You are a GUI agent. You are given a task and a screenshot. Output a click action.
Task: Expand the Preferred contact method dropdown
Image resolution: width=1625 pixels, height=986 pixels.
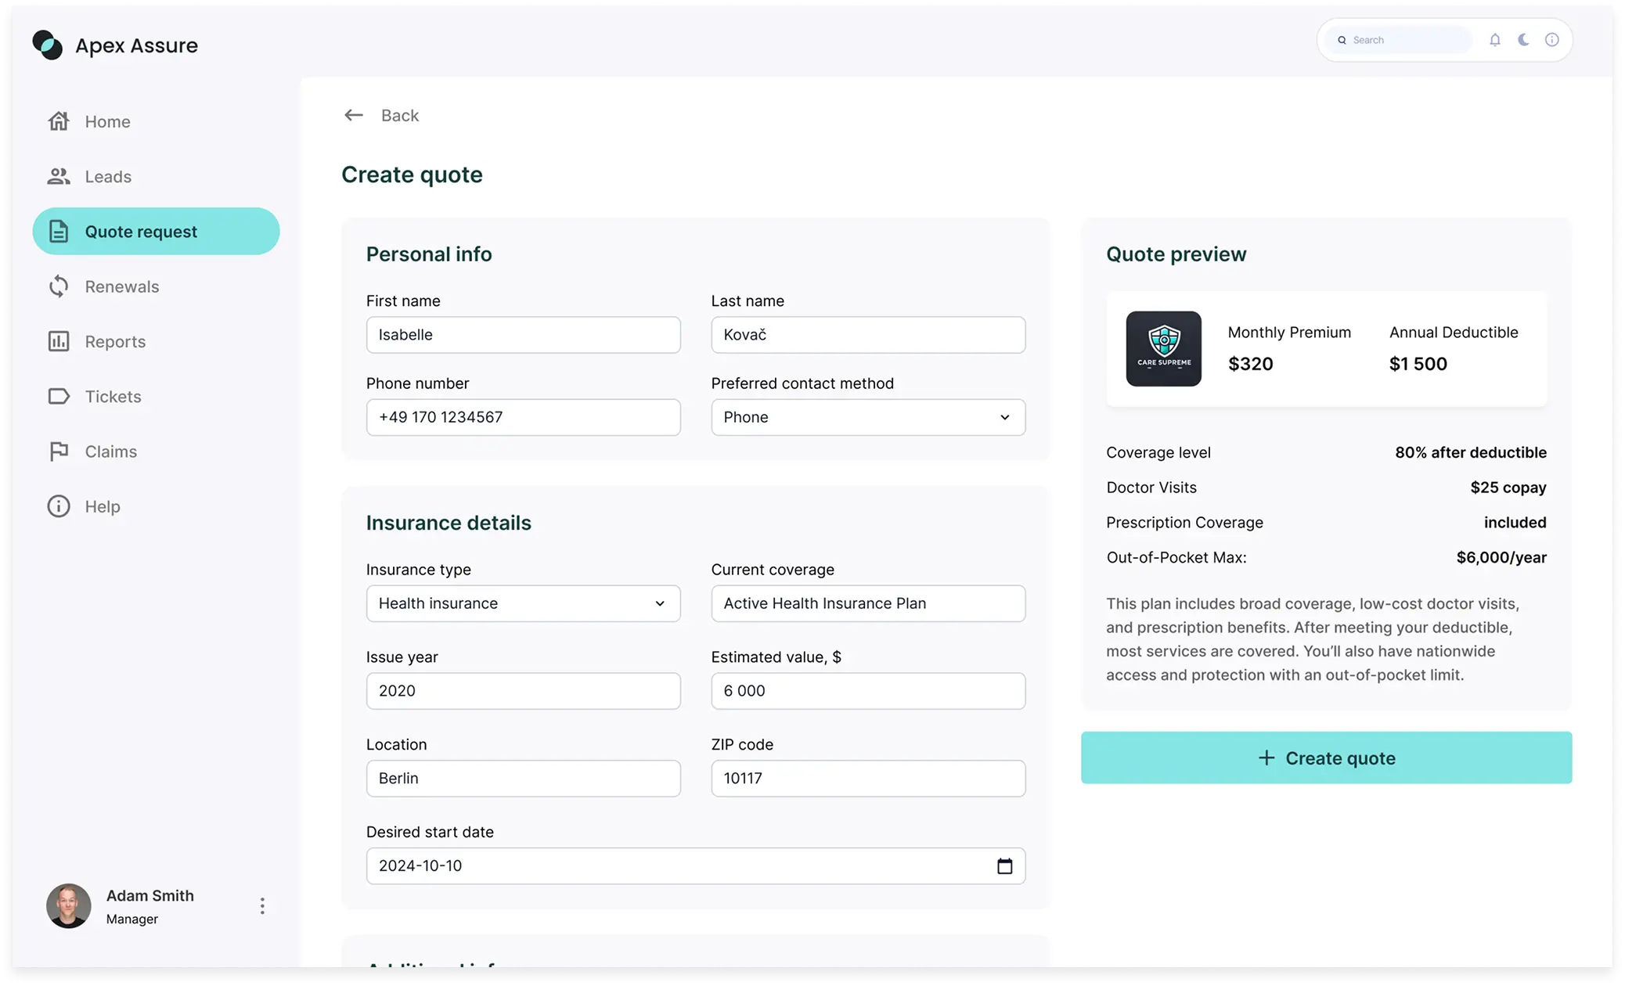pos(867,417)
